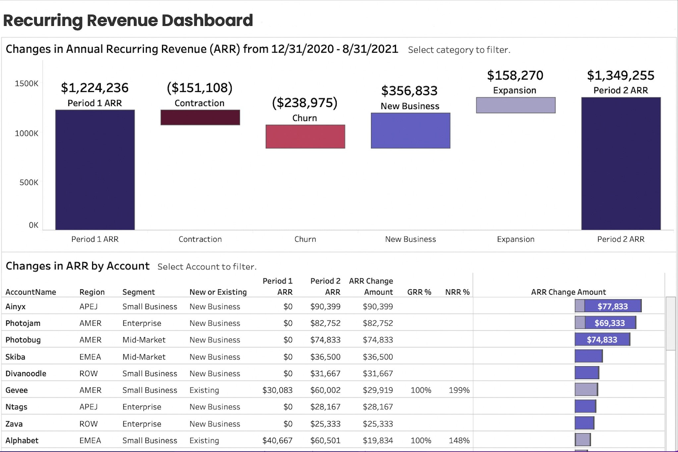The width and height of the screenshot is (678, 452).
Task: Click the Period 1 ARR waterfall bar
Action: 95,170
